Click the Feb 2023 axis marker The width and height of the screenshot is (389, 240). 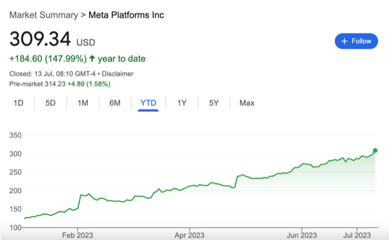(x=77, y=235)
